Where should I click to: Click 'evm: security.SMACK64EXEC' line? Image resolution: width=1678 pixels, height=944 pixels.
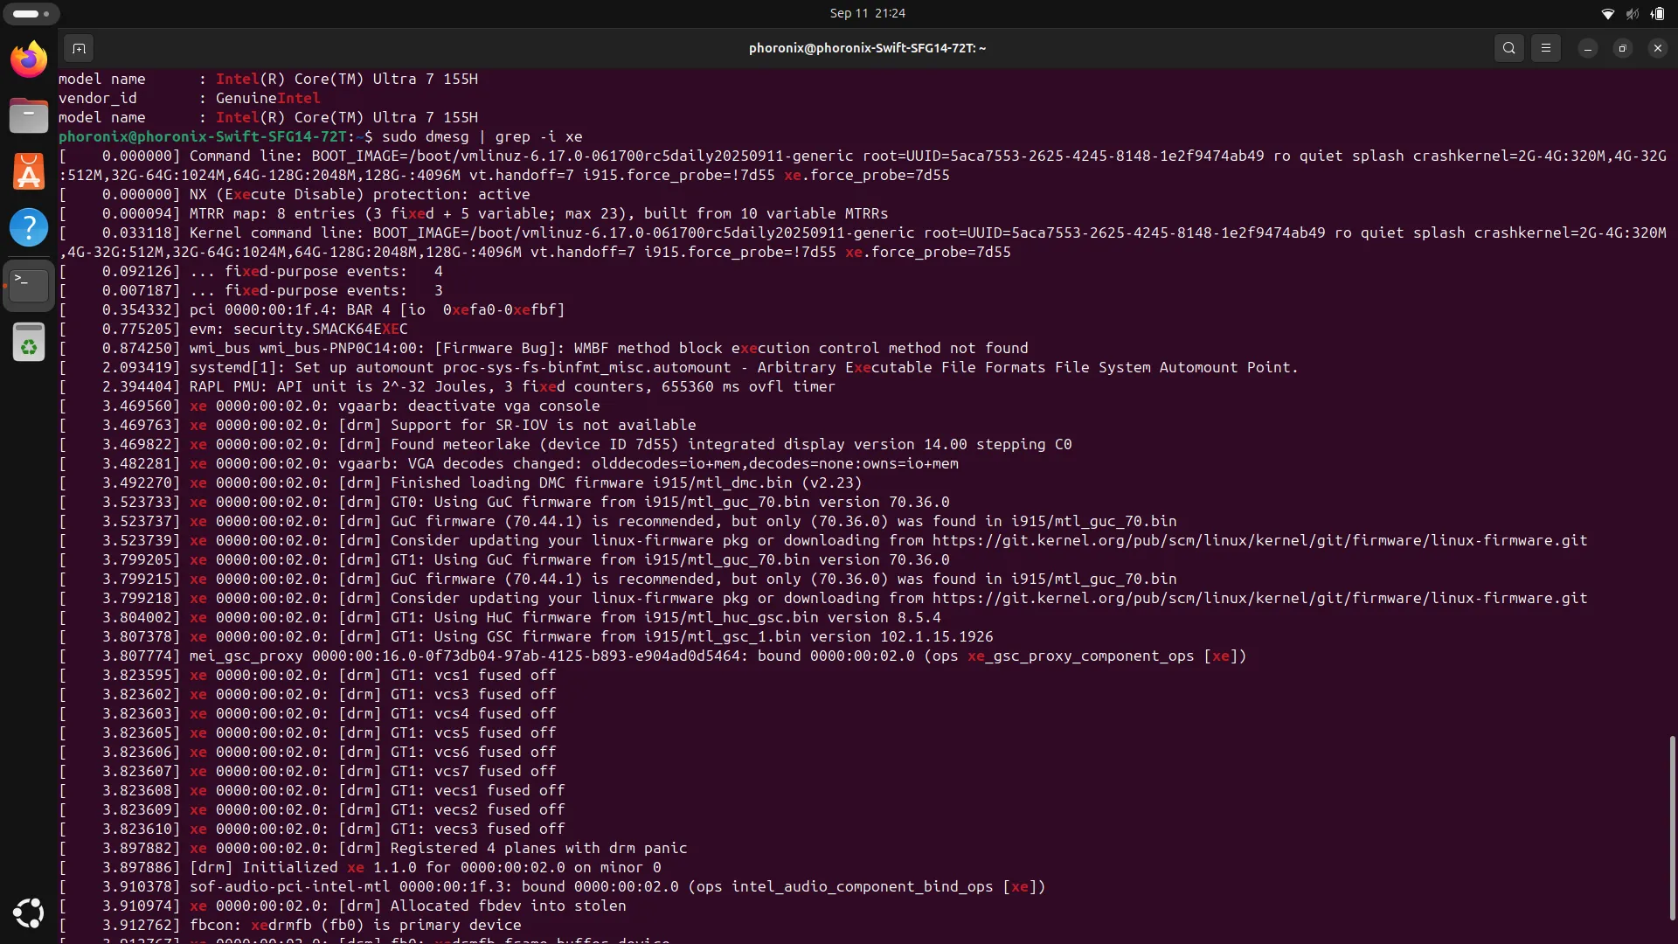click(233, 329)
